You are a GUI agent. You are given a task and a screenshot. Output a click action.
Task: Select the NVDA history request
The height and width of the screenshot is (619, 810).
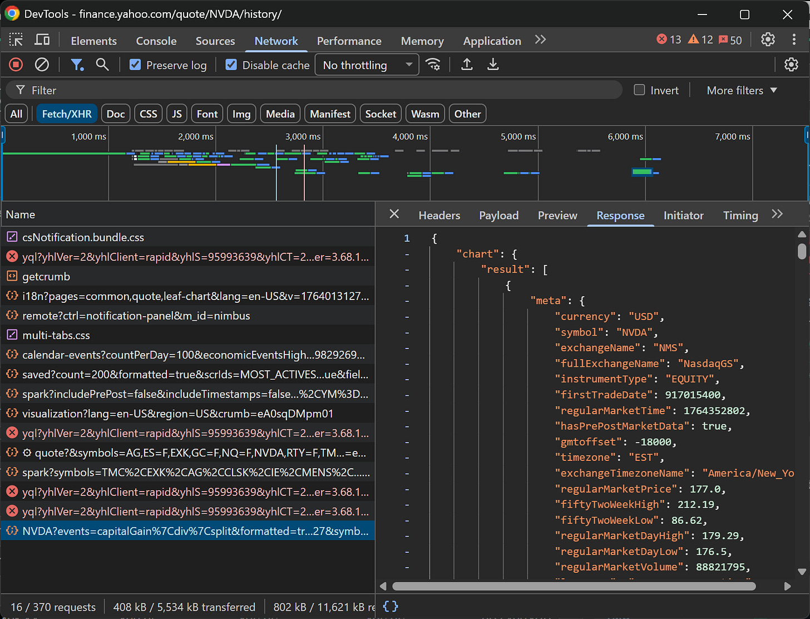click(188, 530)
